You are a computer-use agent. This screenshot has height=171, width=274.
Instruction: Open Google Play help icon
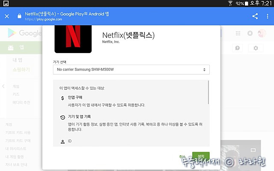(x=237, y=48)
